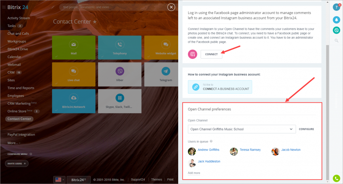Click Teresa Ramsey avatar
The width and height of the screenshot is (343, 184).
pos(233,151)
